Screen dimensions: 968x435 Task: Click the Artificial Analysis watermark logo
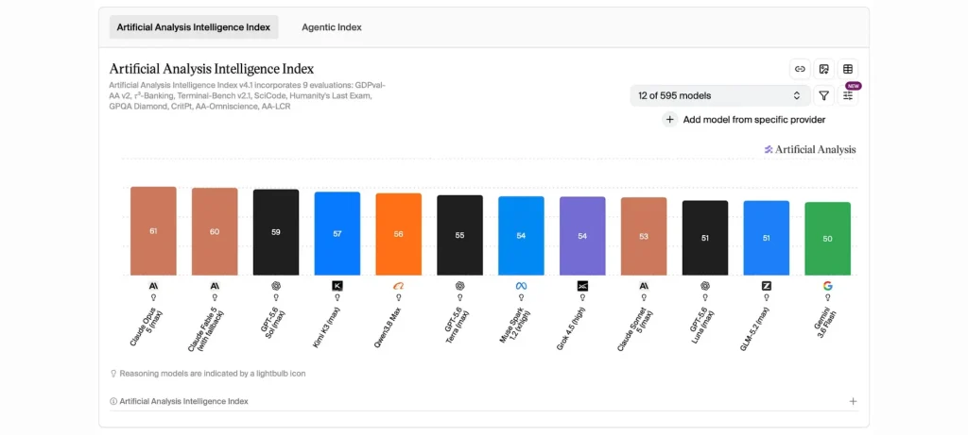click(810, 149)
